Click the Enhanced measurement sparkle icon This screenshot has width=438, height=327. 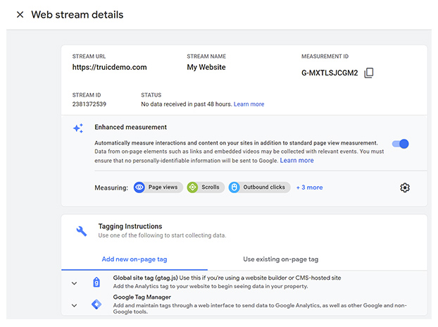click(78, 128)
